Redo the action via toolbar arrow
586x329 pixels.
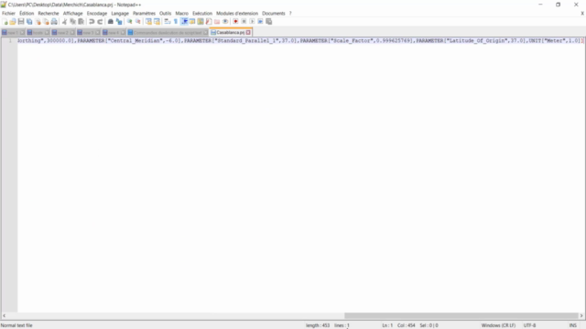pos(100,22)
